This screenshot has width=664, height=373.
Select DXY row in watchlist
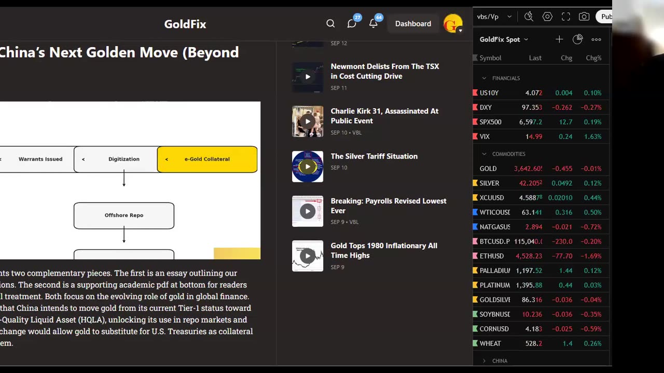[541, 107]
